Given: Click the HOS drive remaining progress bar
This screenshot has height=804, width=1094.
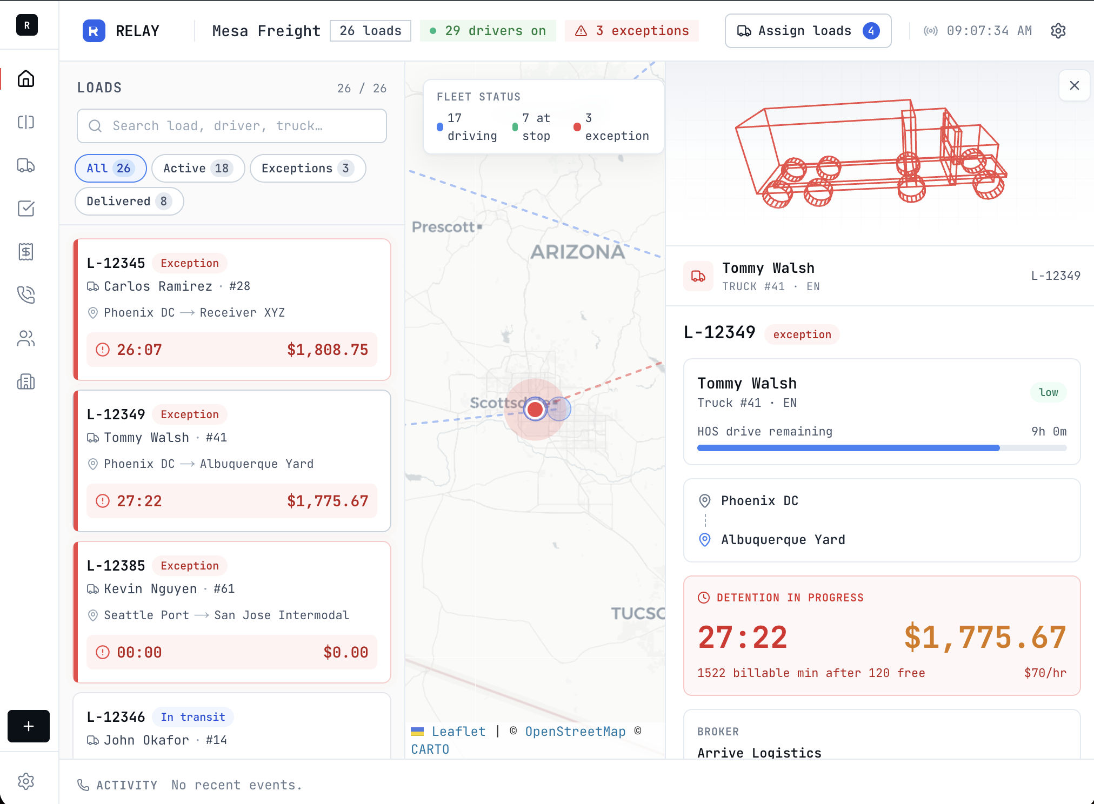Looking at the screenshot, I should [881, 448].
